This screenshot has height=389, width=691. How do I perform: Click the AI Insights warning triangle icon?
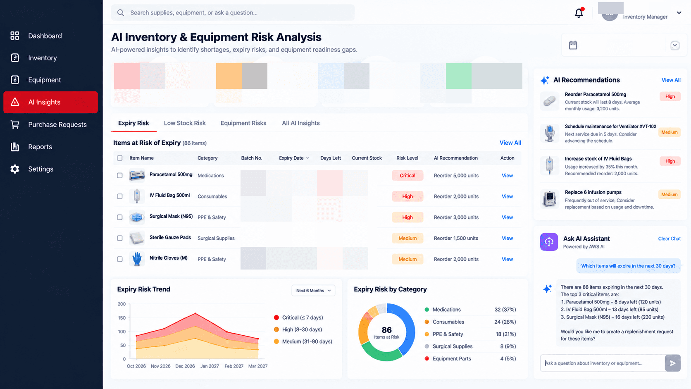click(15, 102)
